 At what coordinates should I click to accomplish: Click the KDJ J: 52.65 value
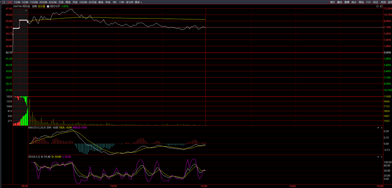67,157
